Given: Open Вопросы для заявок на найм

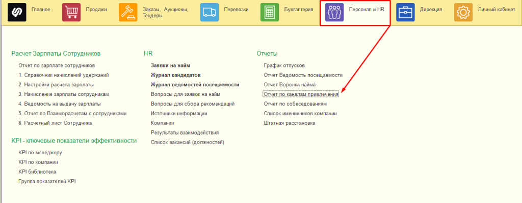Looking at the screenshot, I should (x=186, y=94).
